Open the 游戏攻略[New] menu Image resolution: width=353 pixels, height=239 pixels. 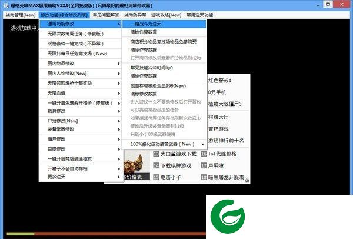166,15
